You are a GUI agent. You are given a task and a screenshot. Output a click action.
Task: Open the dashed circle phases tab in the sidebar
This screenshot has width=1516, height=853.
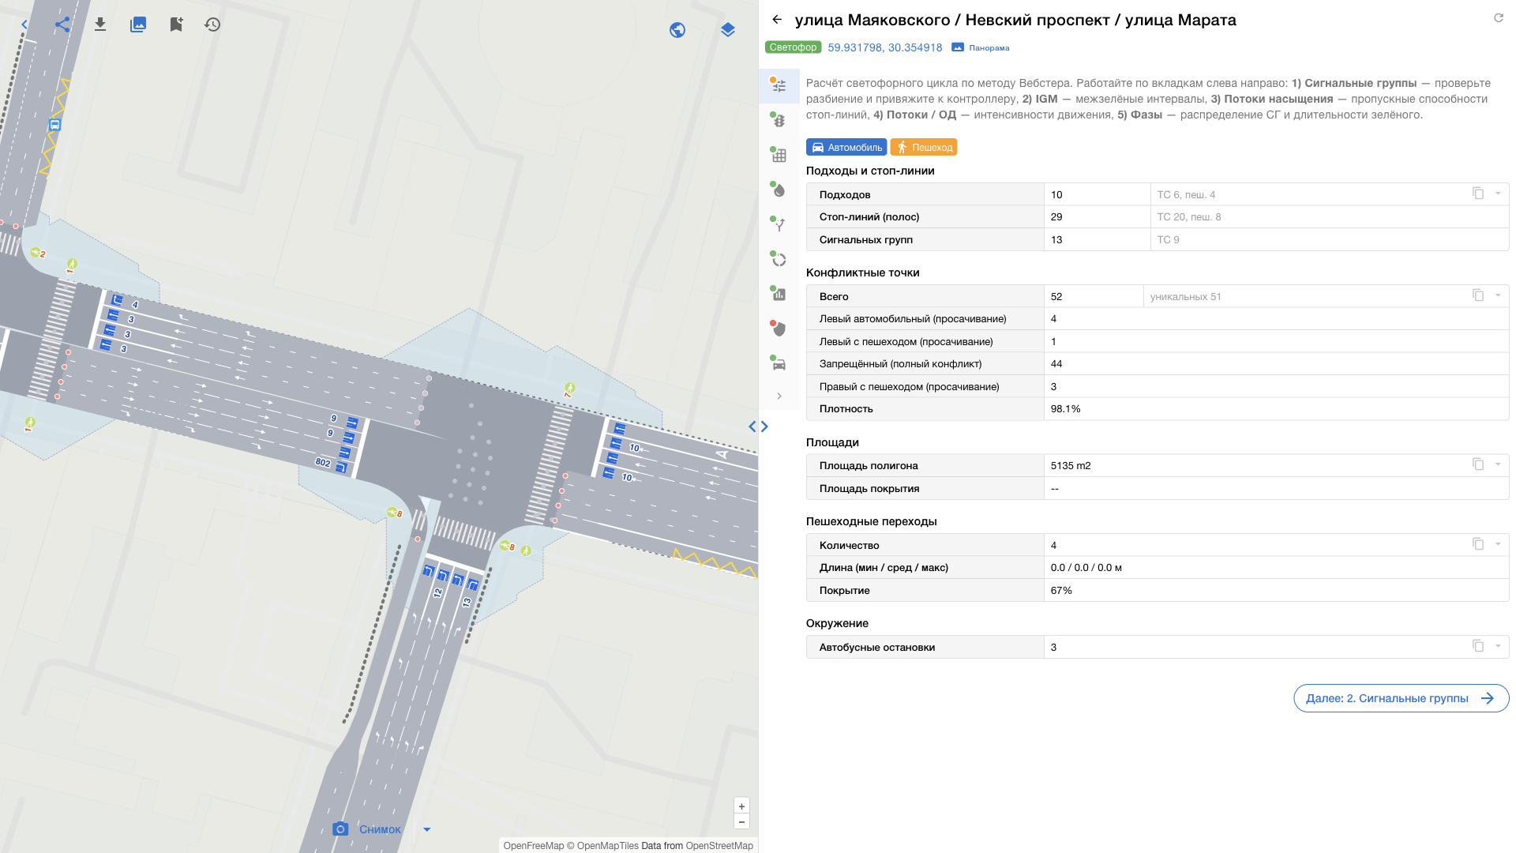pyautogui.click(x=779, y=259)
